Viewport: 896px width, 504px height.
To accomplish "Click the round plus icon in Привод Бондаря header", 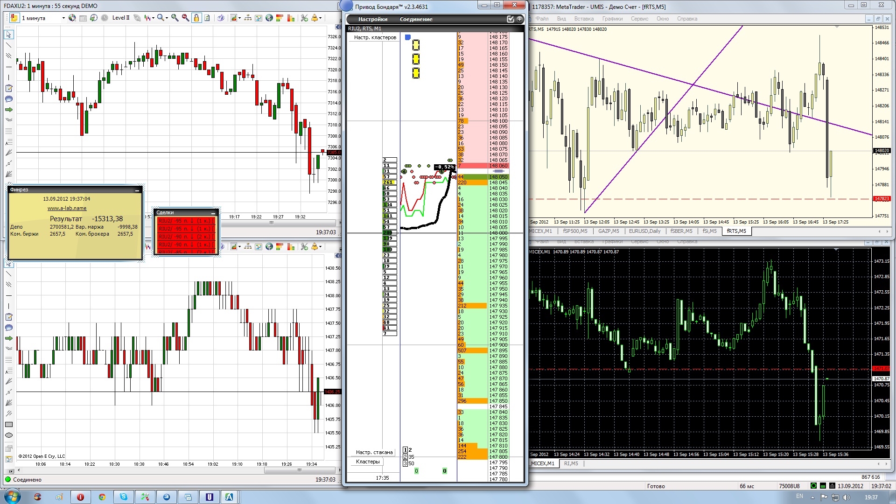I will coord(519,19).
